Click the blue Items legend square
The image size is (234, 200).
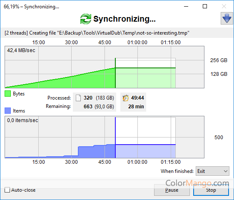click(x=7, y=111)
